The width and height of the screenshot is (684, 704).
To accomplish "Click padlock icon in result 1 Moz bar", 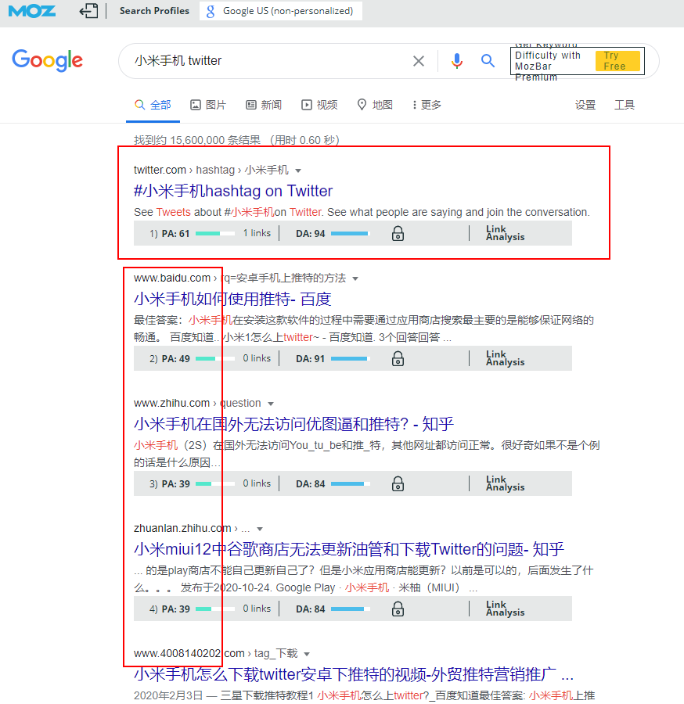I will click(398, 233).
